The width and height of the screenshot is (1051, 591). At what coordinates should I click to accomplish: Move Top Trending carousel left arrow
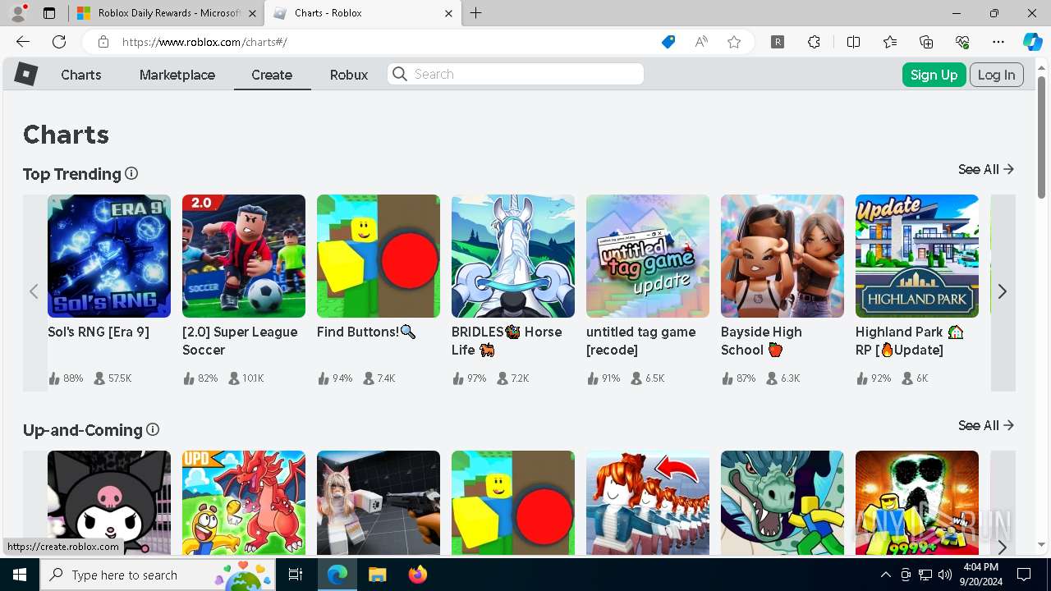(x=34, y=291)
